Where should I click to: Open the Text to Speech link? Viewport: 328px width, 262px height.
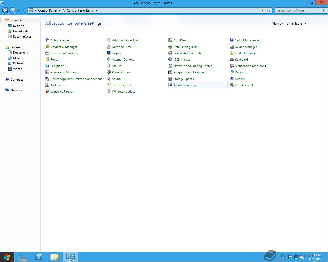122,85
